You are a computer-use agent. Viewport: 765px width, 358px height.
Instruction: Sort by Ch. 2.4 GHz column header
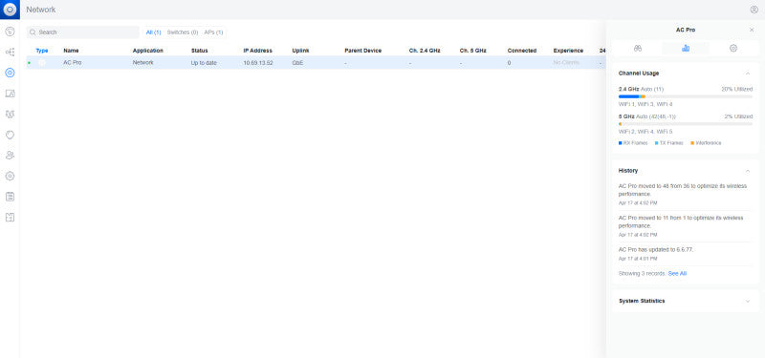pyautogui.click(x=425, y=51)
